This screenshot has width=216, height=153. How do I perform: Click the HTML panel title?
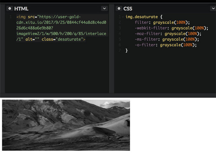21,9
